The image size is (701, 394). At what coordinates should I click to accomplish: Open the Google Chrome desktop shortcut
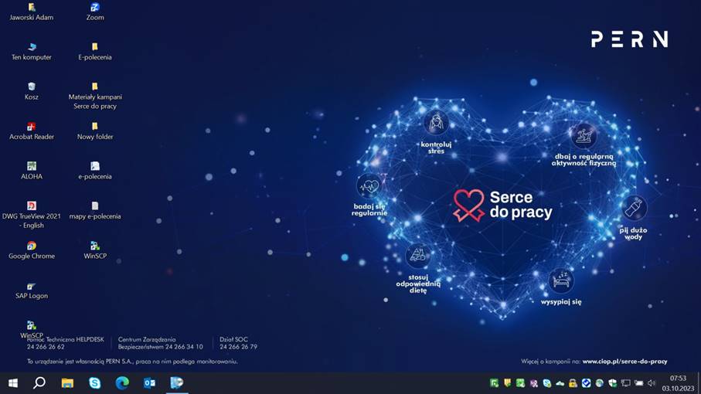32,246
